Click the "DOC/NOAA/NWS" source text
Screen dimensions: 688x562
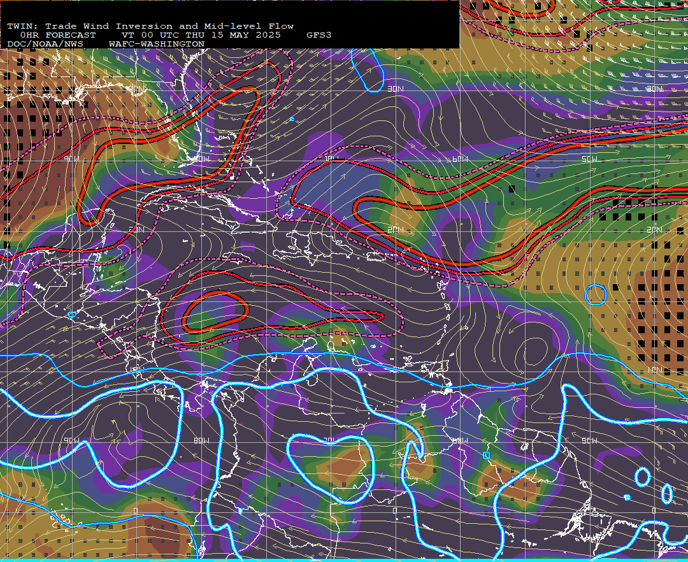pos(45,45)
